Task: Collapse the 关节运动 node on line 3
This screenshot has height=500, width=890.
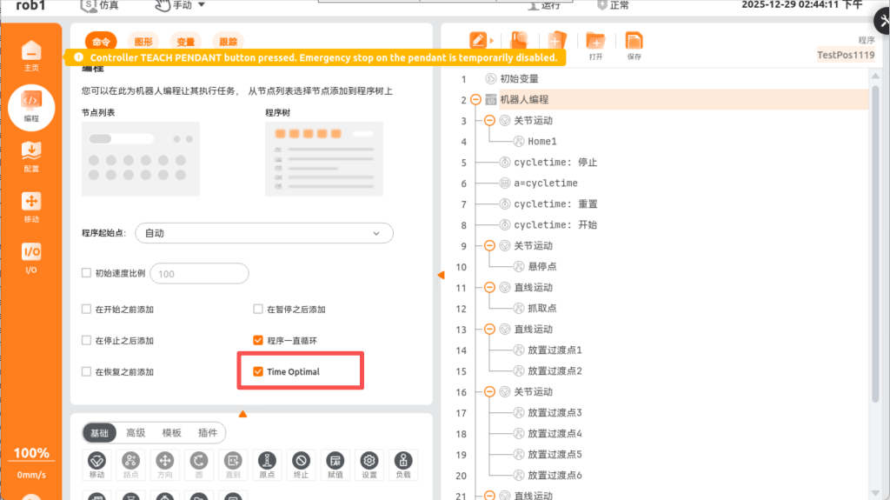Action: (x=489, y=121)
